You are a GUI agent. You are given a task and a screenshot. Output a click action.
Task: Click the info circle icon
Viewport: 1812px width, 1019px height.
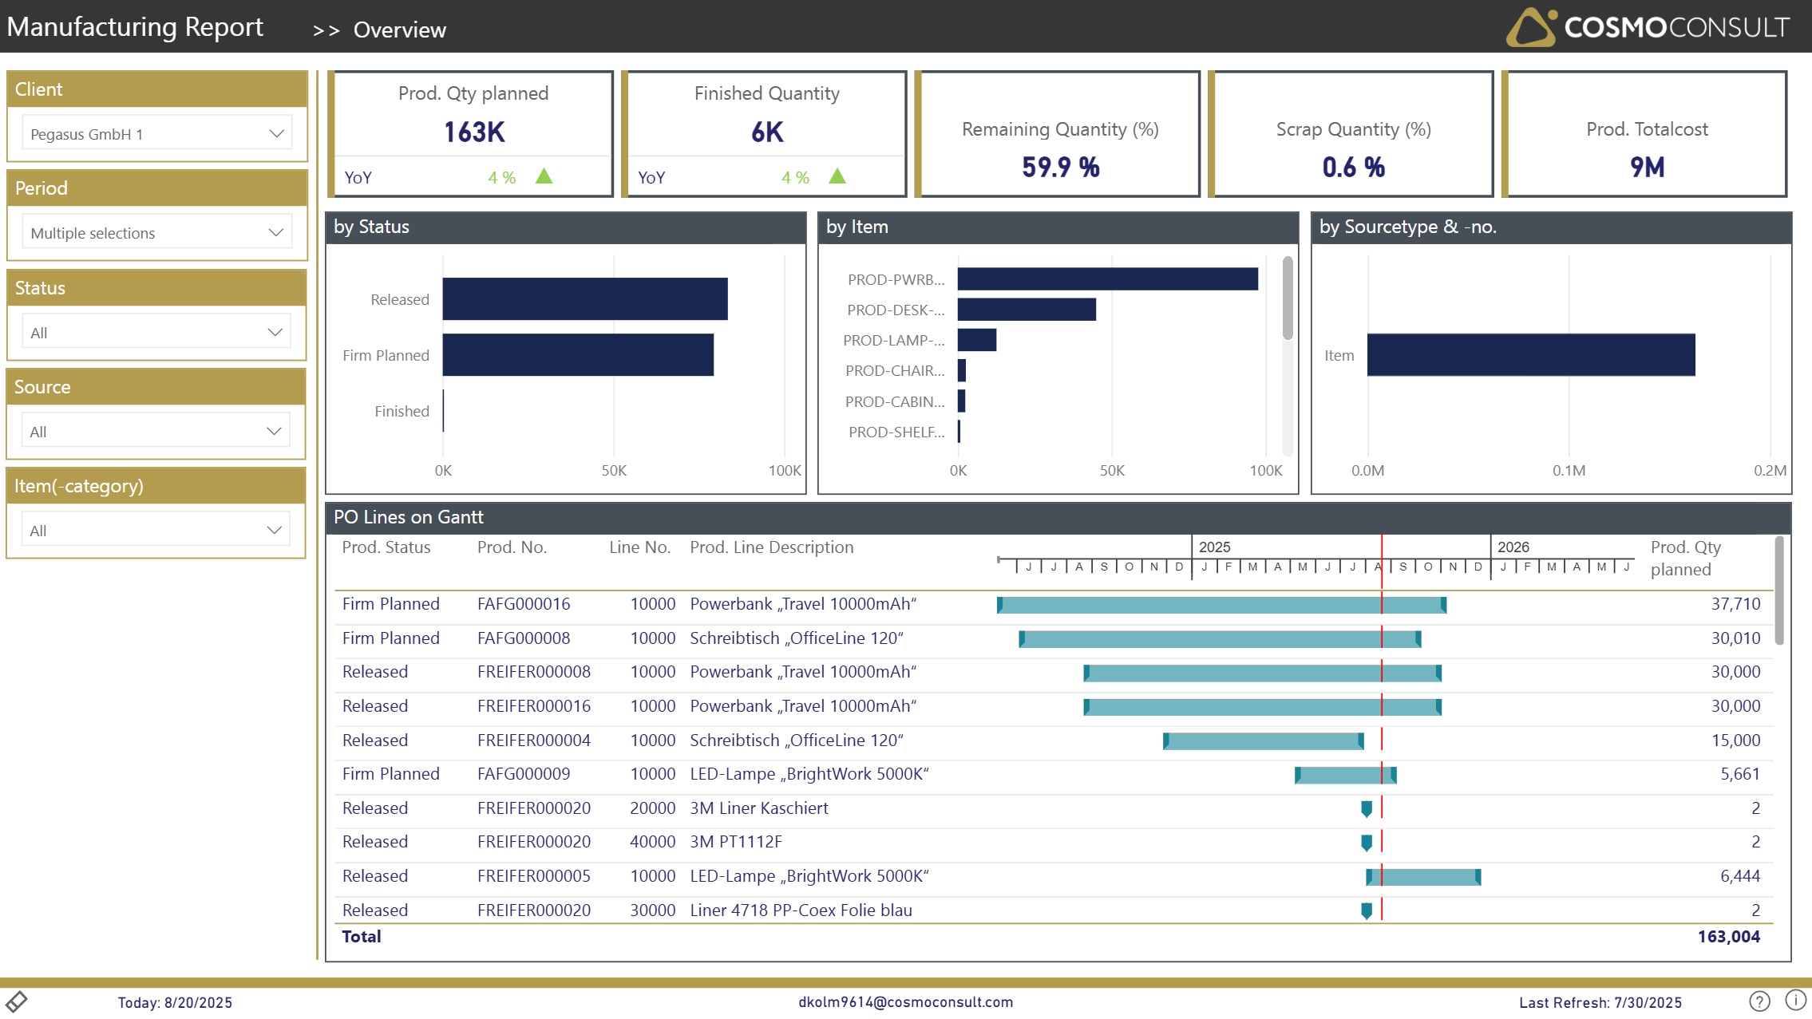pos(1795,1000)
